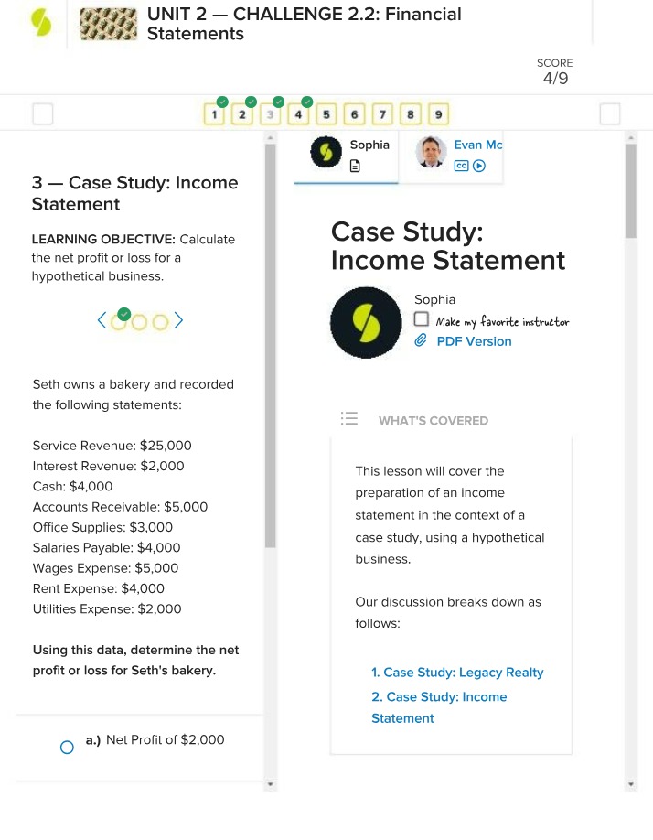Go to next attempt with right chevron

(178, 320)
